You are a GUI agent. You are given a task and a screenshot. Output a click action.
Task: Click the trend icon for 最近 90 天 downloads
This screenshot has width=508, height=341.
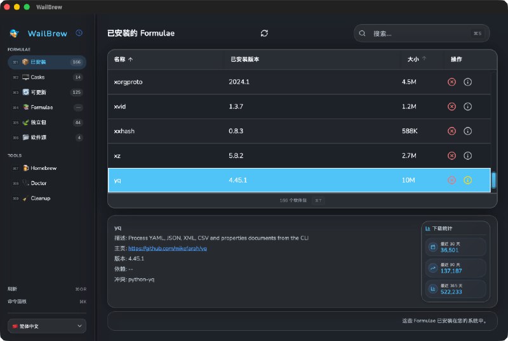[433, 268]
